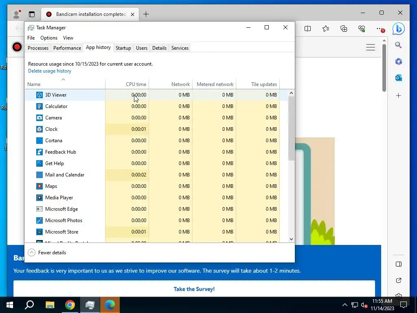
Task: Open the File menu in Task Manager
Action: (31, 38)
